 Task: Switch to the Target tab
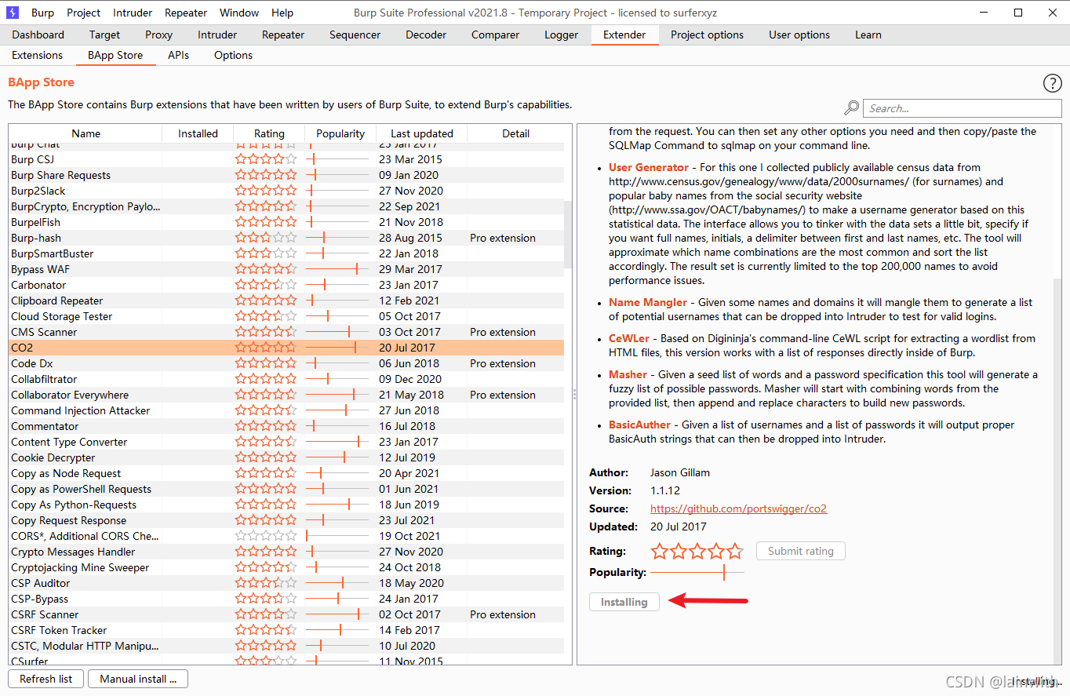(104, 35)
